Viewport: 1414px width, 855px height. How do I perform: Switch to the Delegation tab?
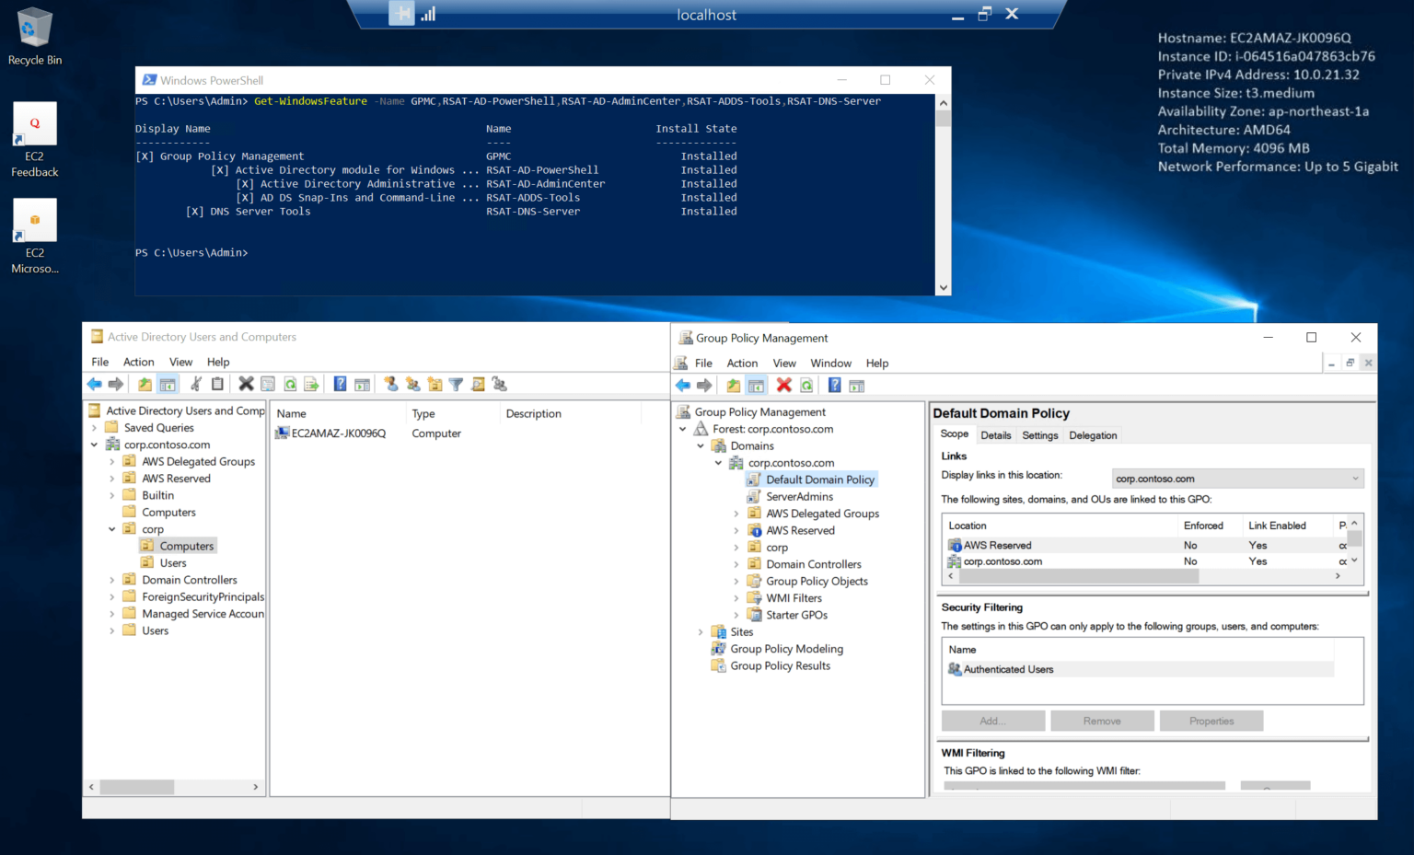tap(1093, 435)
